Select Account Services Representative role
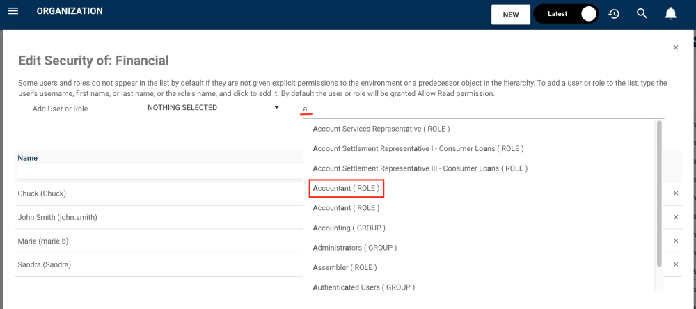 pos(381,129)
